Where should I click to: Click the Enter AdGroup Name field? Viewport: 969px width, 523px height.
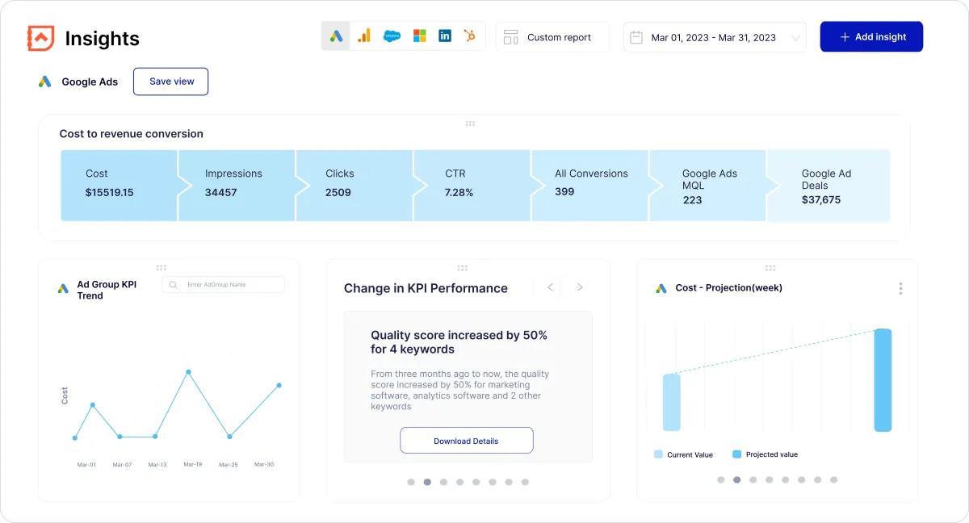pos(224,285)
